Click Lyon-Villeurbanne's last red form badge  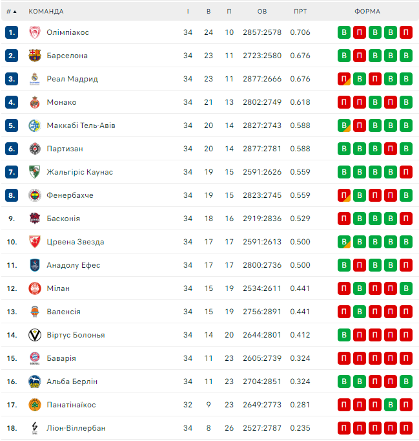(x=406, y=428)
